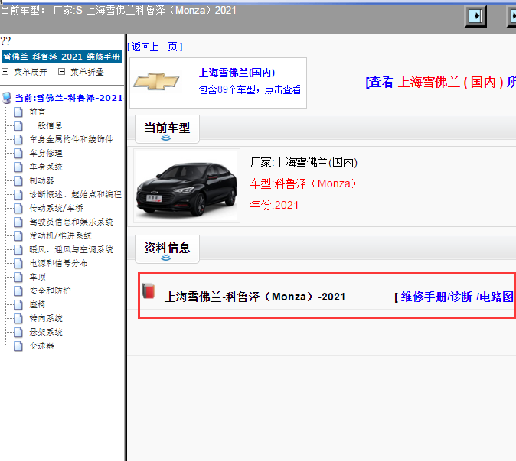Click the black Monza car thumbnail
The height and width of the screenshot is (461, 516).
(x=187, y=186)
